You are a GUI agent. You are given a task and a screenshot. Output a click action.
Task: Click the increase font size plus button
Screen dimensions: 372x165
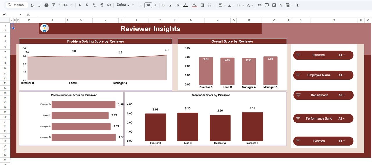pyautogui.click(x=155, y=5)
